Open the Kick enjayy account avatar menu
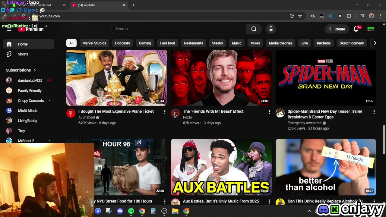 coord(371,29)
